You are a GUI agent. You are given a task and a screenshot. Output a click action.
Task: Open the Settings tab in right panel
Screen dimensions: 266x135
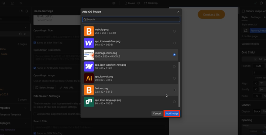[256, 17]
